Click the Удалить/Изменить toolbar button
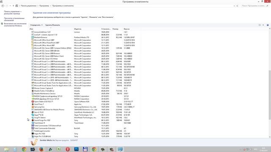The width and height of the screenshot is (271, 152). (x=53, y=25)
